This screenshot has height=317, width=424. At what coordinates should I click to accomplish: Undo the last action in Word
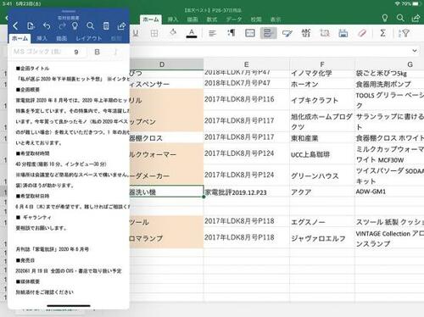(47, 26)
